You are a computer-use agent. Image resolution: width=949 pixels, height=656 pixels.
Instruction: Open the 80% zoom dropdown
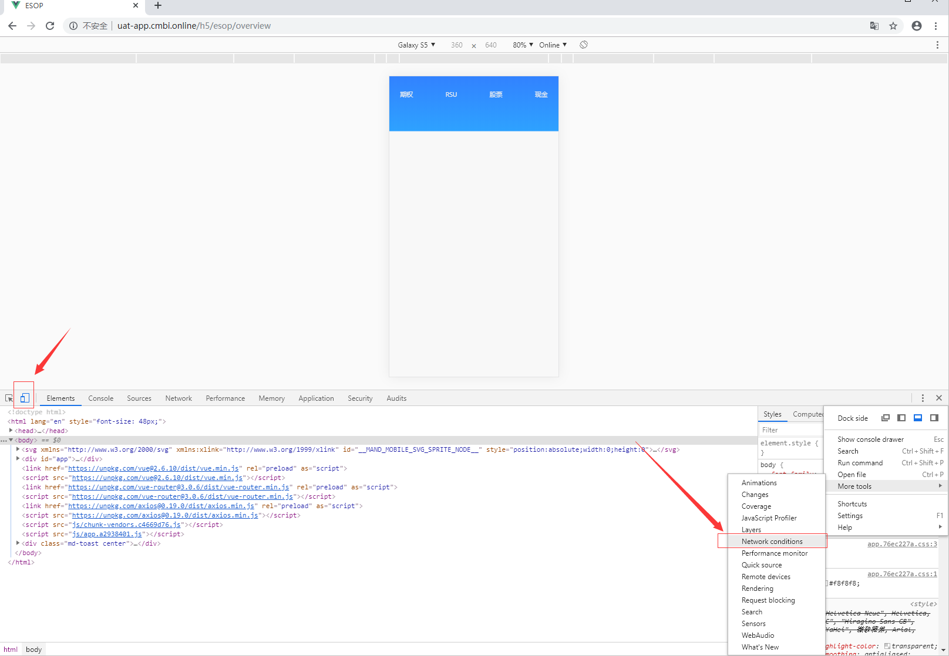tap(523, 45)
